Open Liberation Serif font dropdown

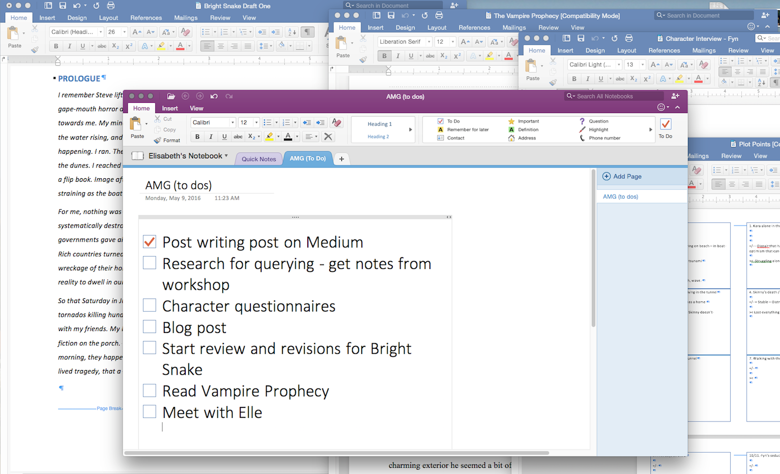tap(429, 42)
